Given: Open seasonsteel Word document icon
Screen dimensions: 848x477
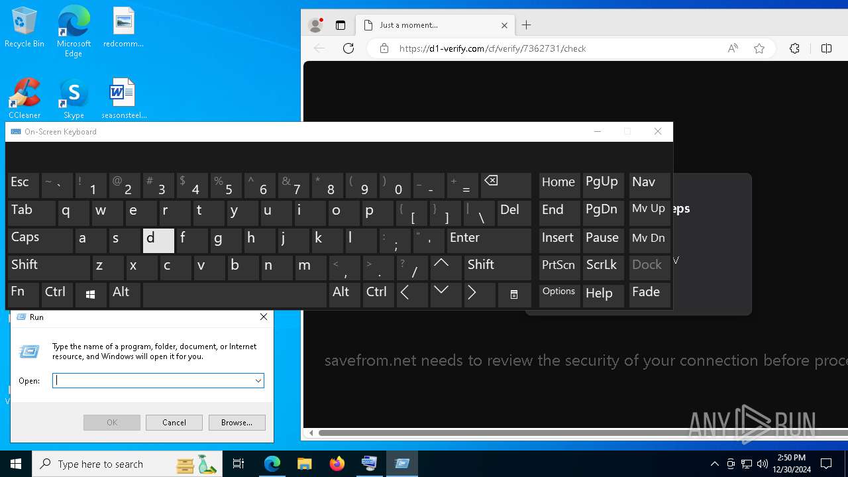Looking at the screenshot, I should tap(123, 99).
